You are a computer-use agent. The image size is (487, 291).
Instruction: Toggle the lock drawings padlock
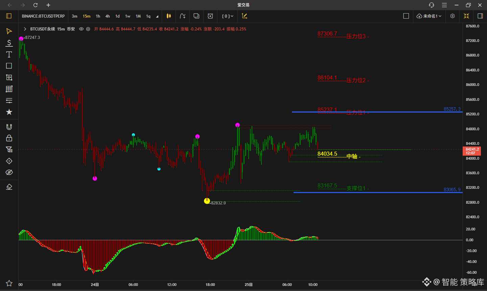coord(9,138)
